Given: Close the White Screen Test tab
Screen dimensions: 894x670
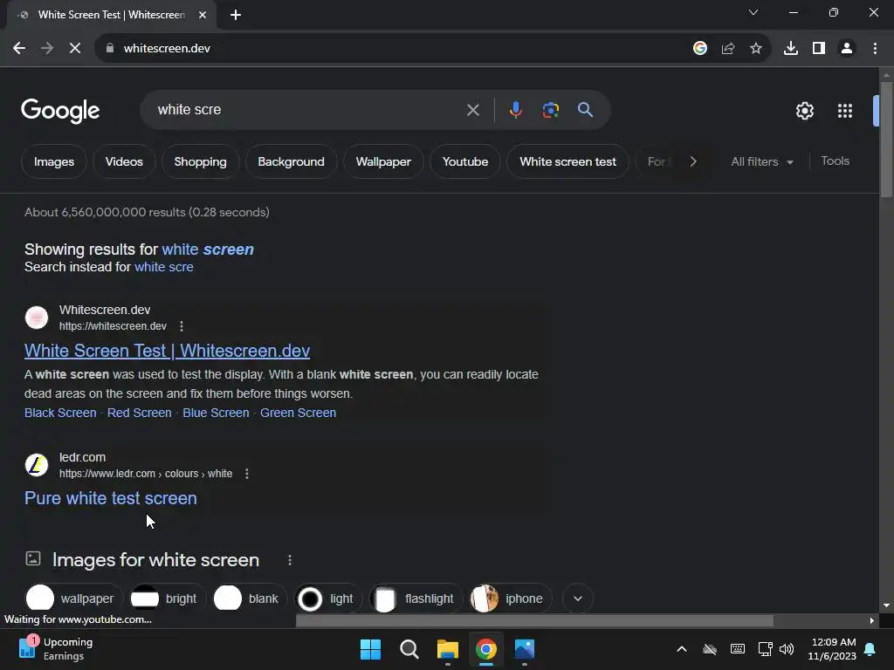Looking at the screenshot, I should (203, 15).
